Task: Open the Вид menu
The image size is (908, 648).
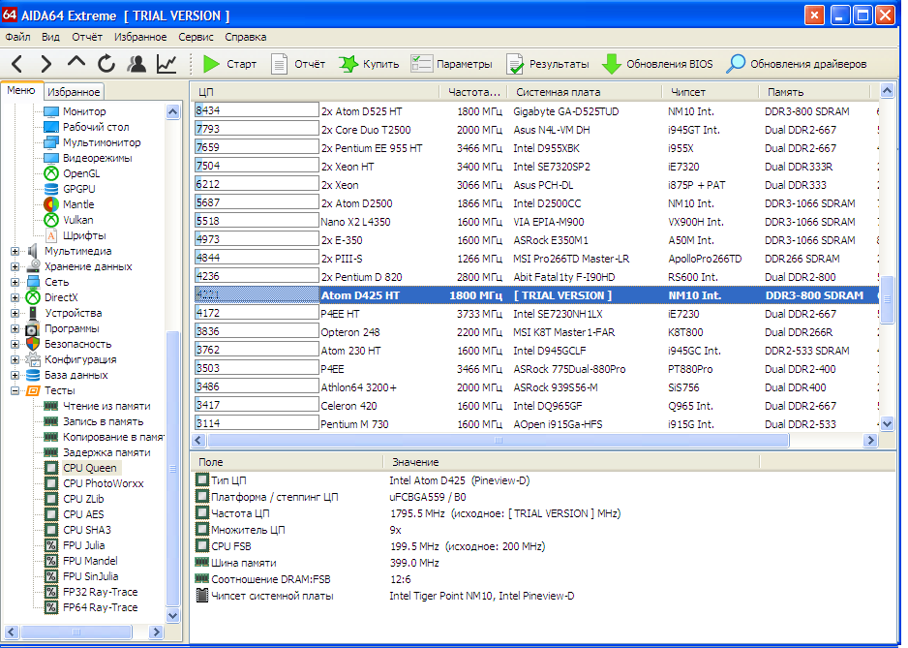Action: click(50, 37)
